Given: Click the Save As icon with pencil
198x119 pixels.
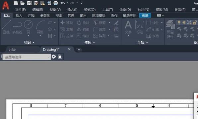Looking at the screenshot, I should click(36, 3).
